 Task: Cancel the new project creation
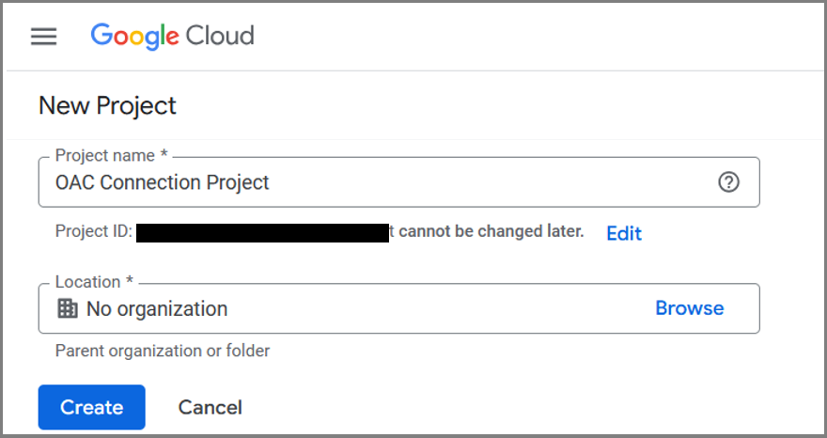pos(210,407)
